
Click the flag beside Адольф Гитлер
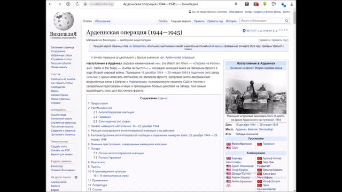(x=260, y=158)
